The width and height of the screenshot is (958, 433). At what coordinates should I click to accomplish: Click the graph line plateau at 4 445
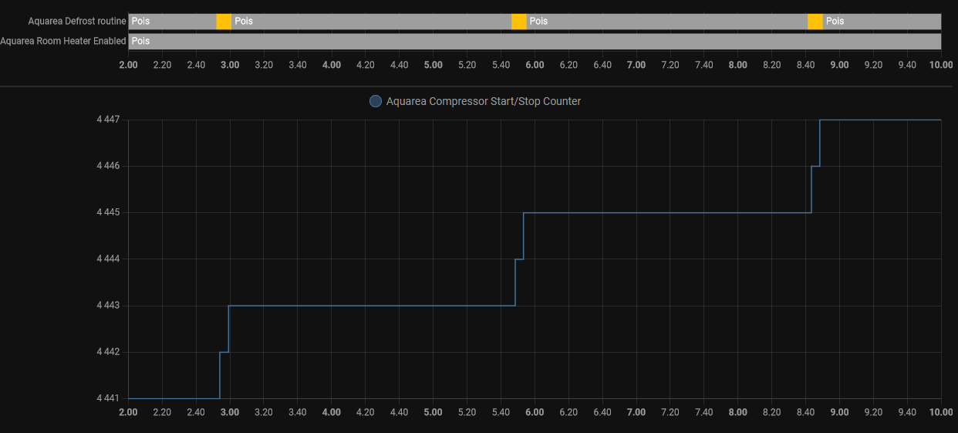pos(667,212)
